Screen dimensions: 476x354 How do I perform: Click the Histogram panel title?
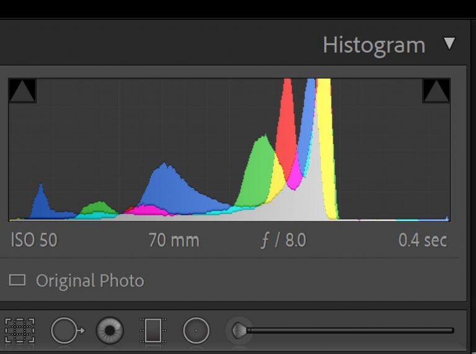click(x=374, y=46)
